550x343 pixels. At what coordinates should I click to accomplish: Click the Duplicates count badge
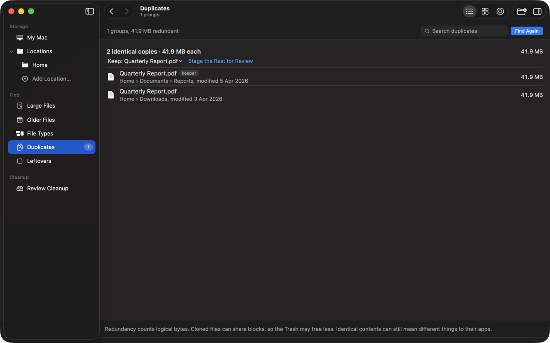tap(88, 147)
